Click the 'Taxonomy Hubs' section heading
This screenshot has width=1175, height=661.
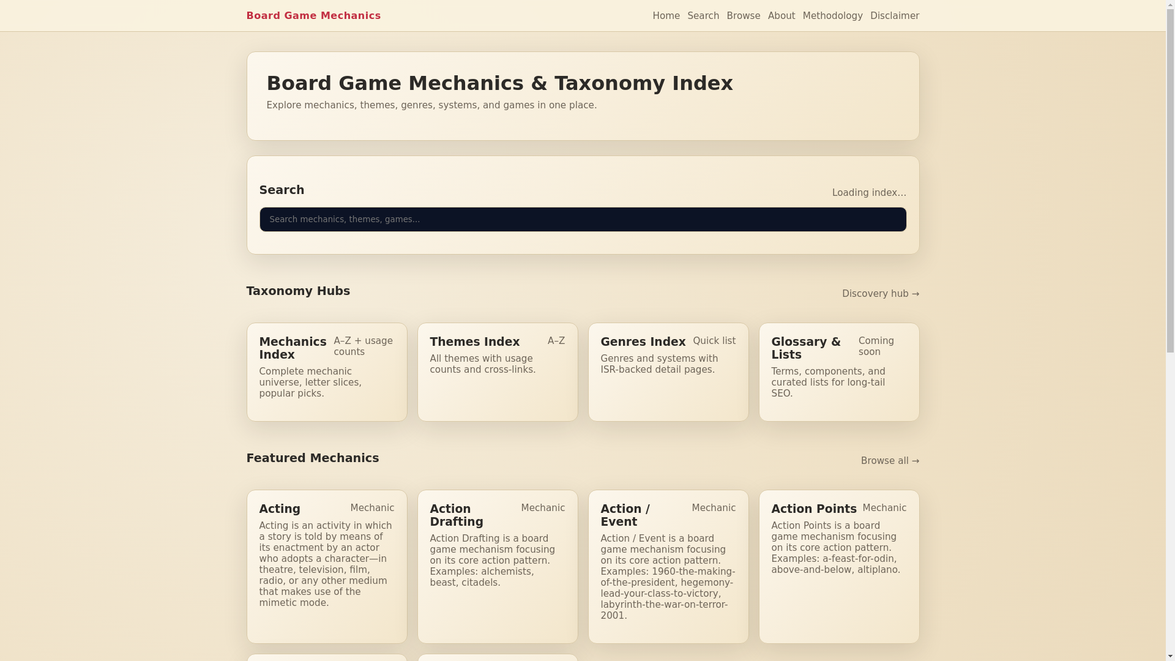[x=298, y=291]
